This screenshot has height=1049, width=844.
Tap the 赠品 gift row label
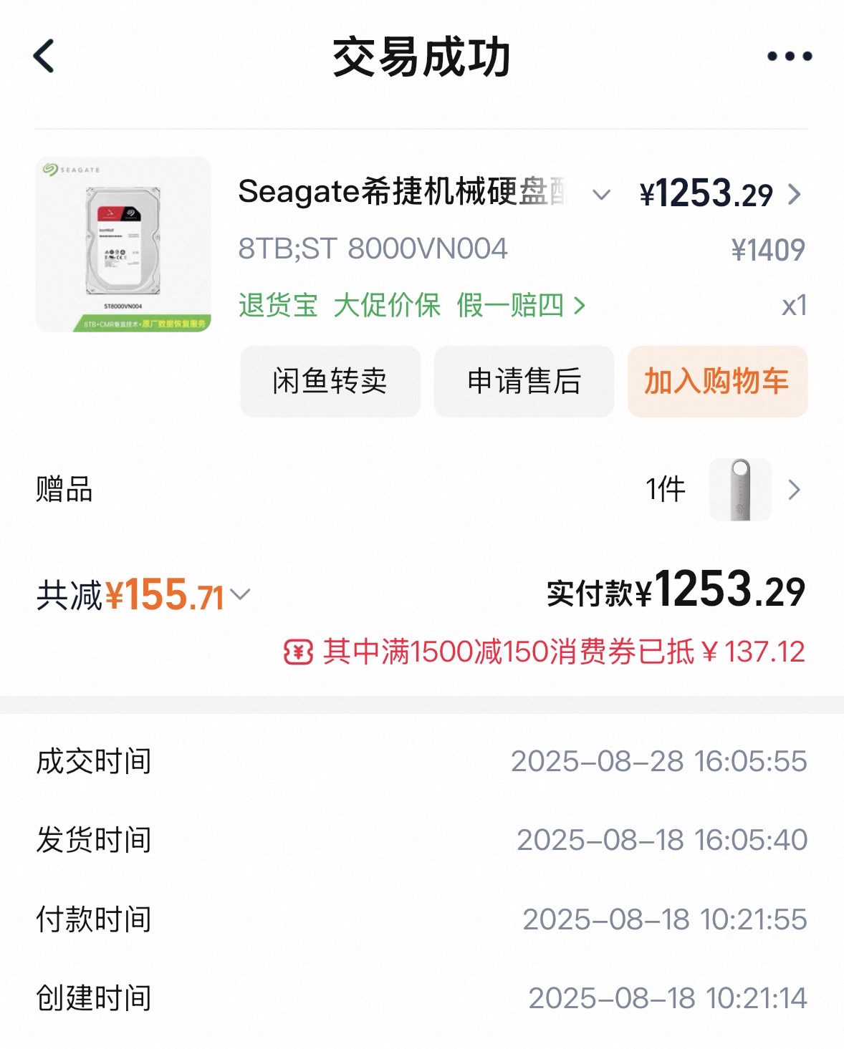coord(64,490)
